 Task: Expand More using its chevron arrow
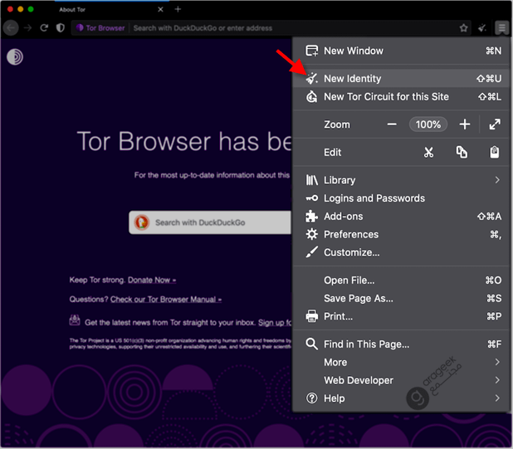point(497,362)
